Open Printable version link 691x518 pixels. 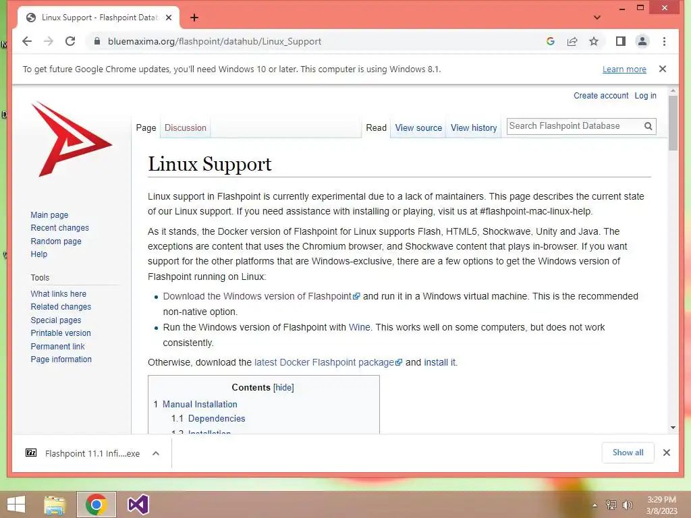61,333
